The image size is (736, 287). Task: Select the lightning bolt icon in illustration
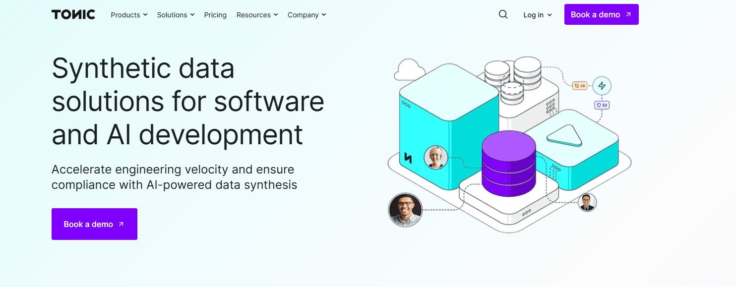click(x=601, y=85)
